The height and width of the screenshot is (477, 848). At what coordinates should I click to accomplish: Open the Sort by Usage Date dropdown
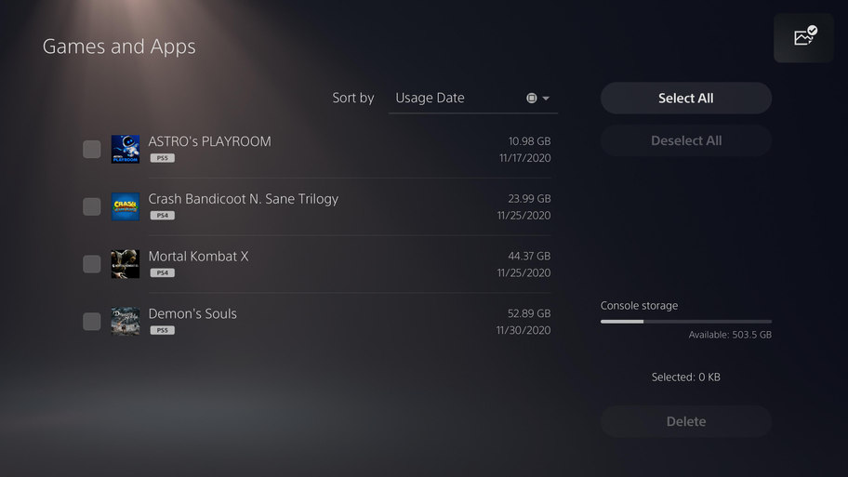[x=473, y=98]
